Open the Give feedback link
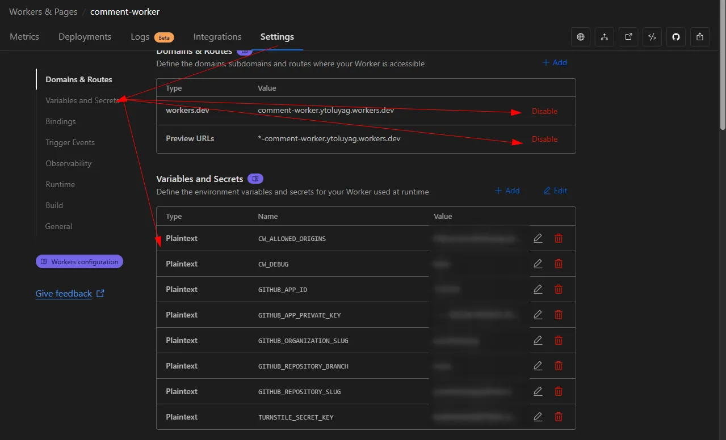726x440 pixels. click(70, 294)
